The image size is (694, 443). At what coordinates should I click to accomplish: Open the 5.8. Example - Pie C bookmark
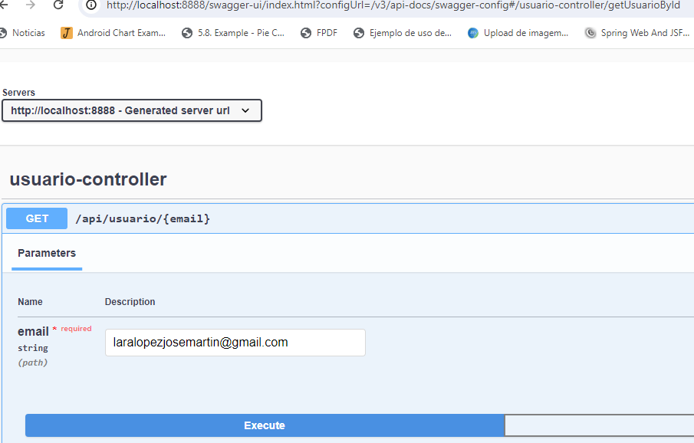tap(233, 33)
